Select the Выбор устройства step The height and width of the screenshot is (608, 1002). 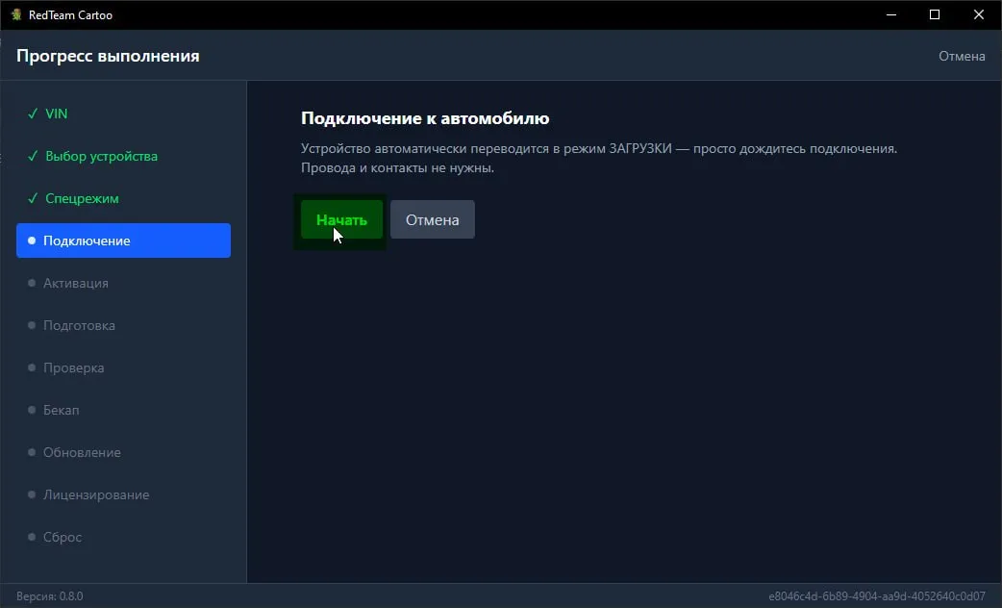coord(123,156)
